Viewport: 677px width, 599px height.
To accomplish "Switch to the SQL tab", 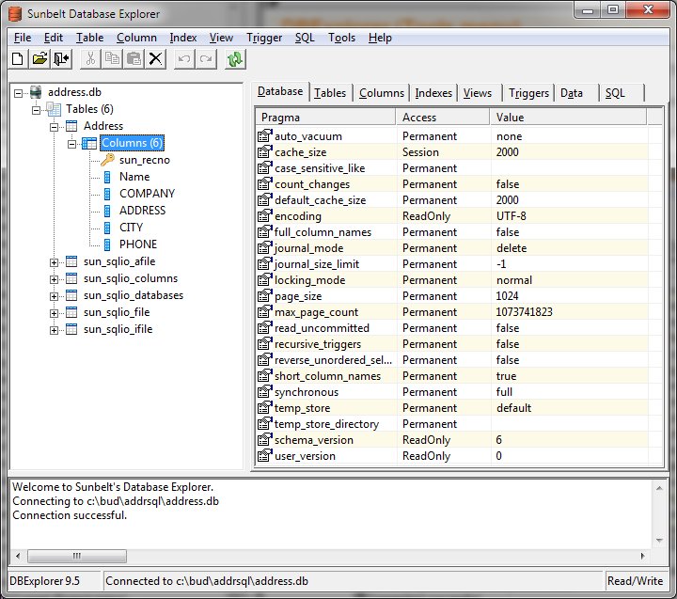I will point(614,93).
